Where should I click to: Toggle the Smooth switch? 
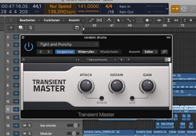pos(102,98)
